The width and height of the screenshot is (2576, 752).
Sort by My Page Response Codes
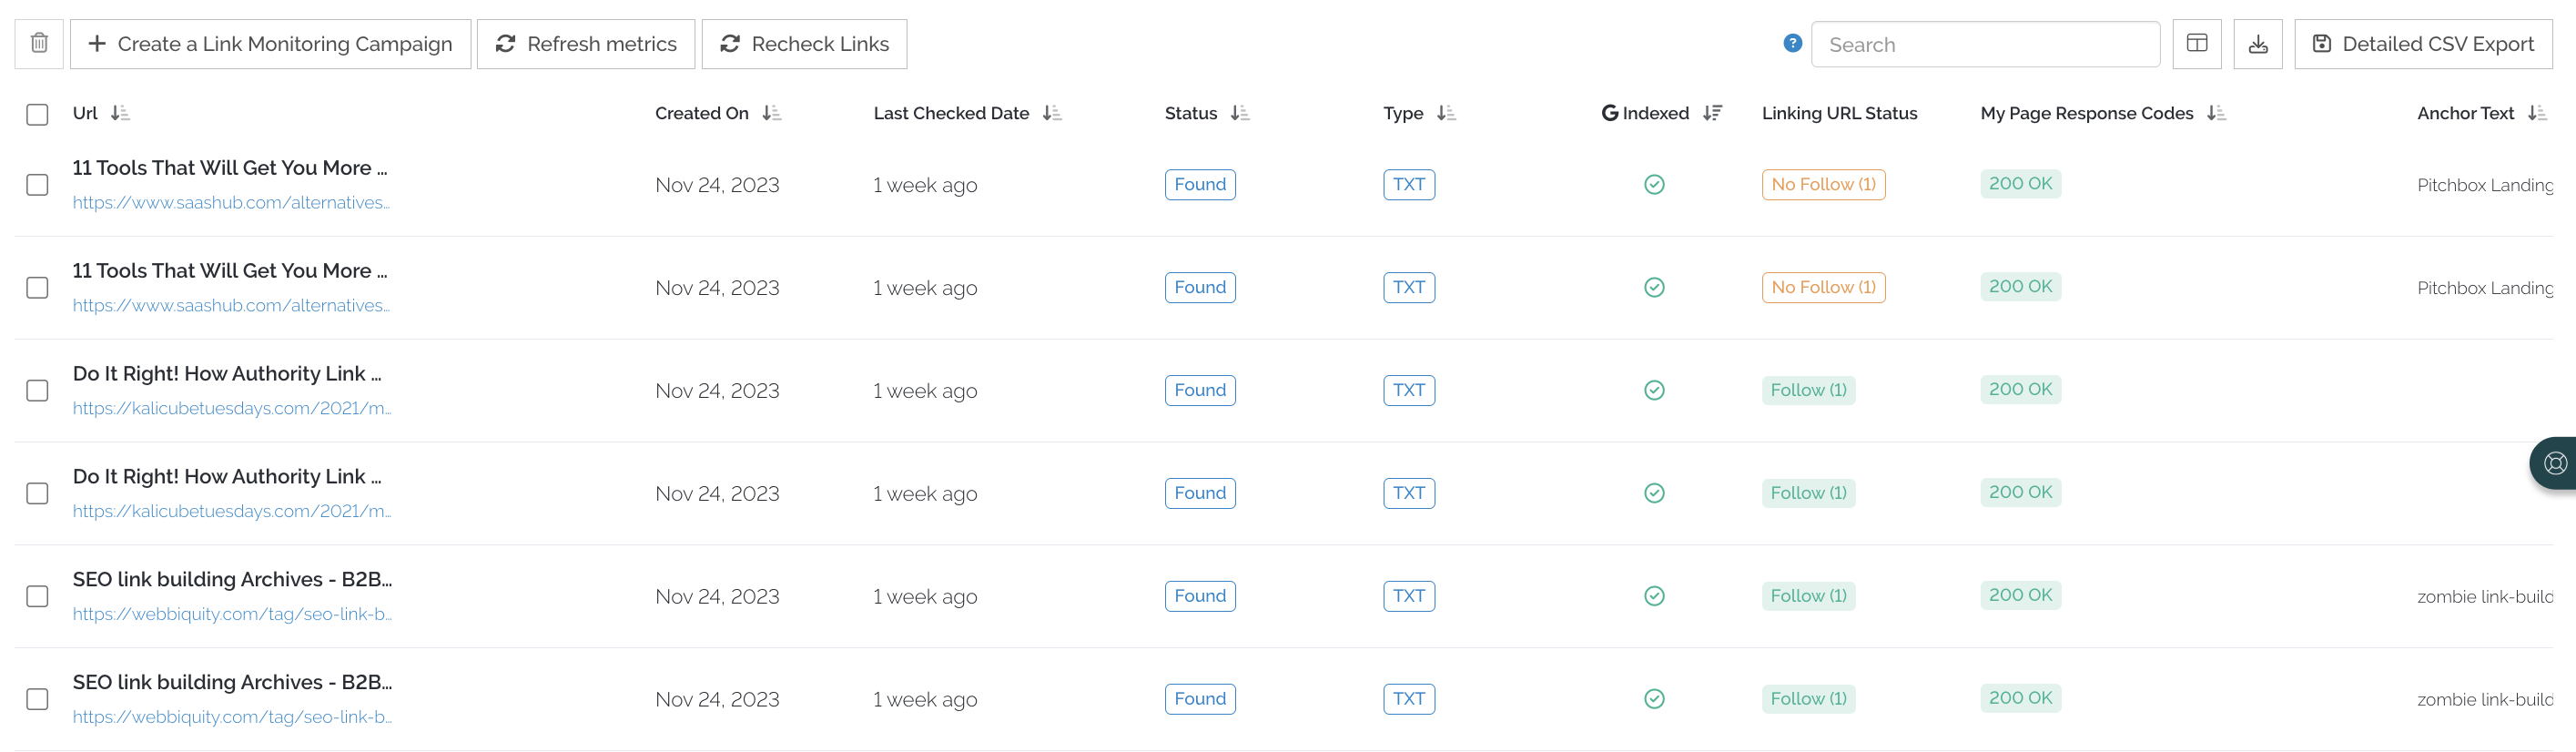tap(2215, 114)
